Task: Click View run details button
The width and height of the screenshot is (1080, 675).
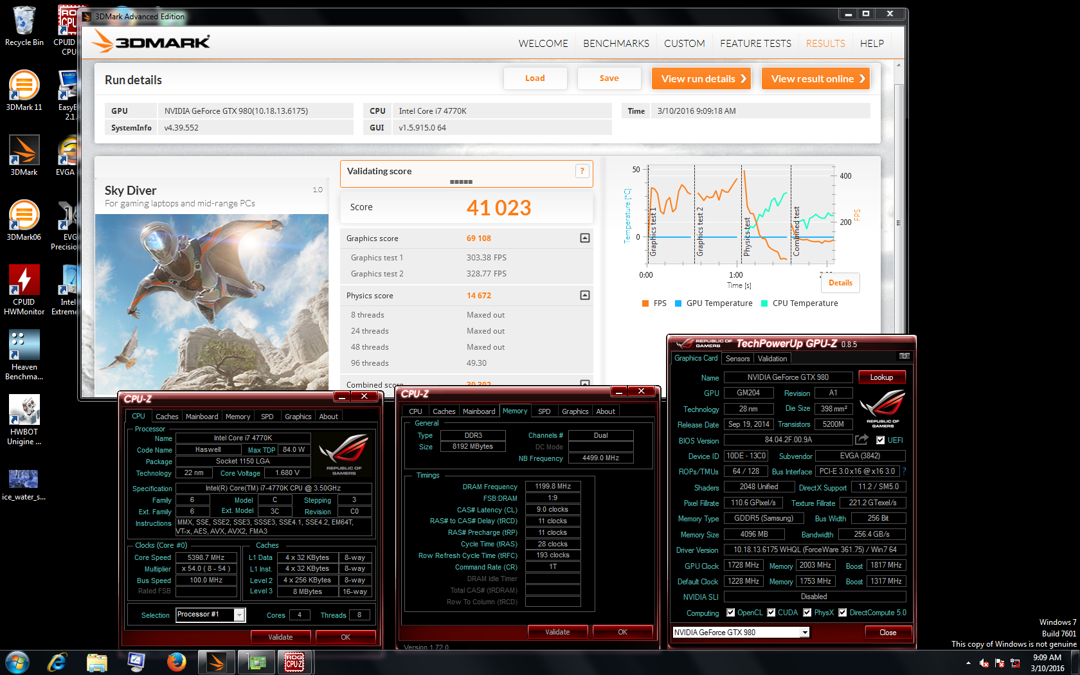Action: point(703,78)
